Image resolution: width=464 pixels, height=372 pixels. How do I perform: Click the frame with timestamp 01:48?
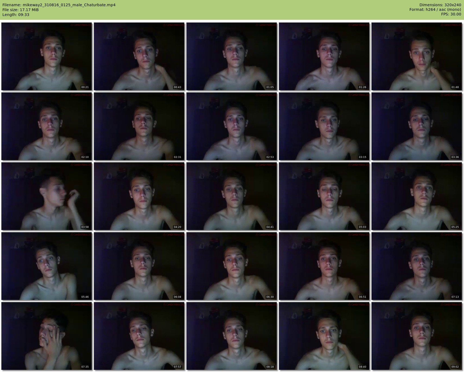(x=417, y=56)
